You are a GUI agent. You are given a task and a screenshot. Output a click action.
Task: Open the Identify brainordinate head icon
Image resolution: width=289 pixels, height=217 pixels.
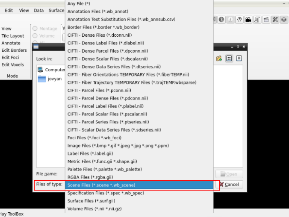(x=239, y=20)
